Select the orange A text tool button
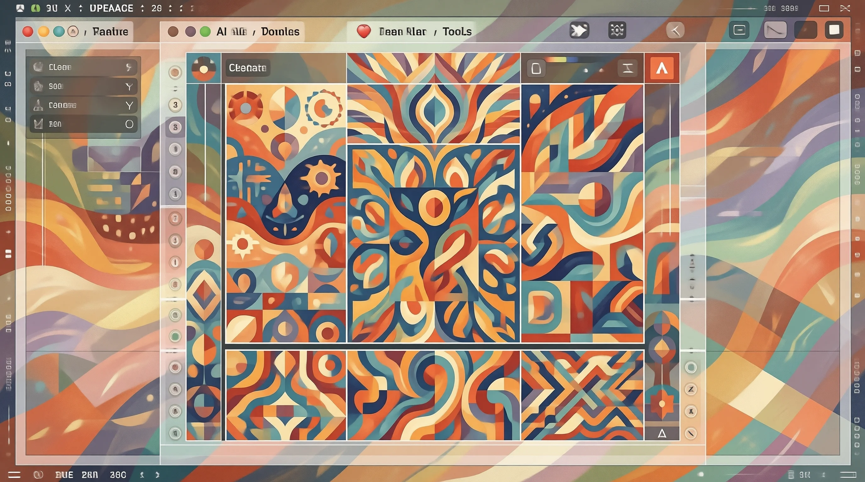 (662, 68)
